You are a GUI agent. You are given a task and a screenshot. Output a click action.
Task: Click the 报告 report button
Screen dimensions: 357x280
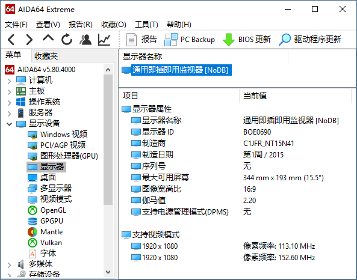click(141, 40)
